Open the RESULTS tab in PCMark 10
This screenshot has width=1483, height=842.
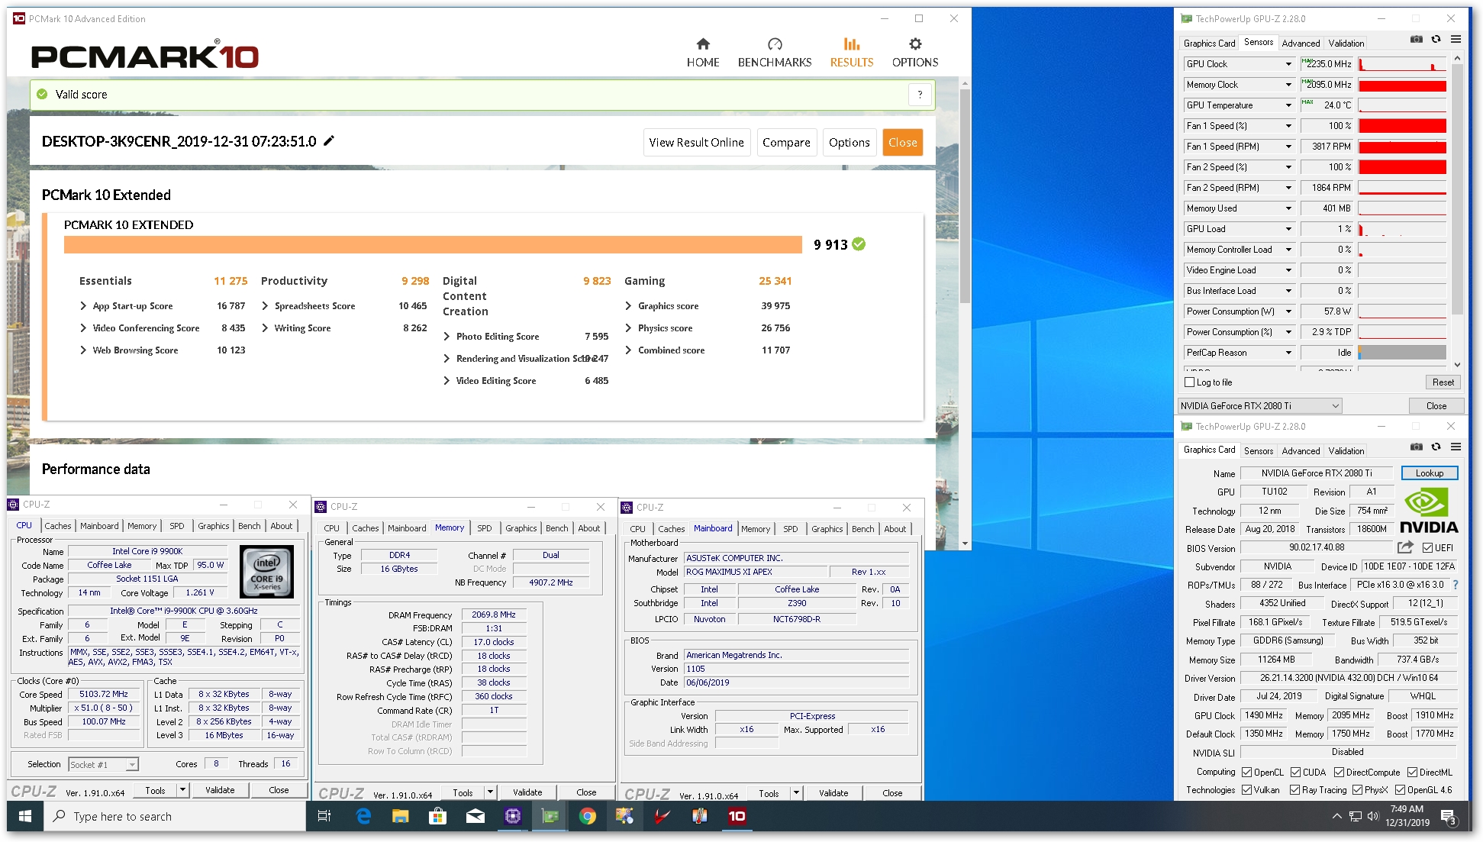coord(851,53)
